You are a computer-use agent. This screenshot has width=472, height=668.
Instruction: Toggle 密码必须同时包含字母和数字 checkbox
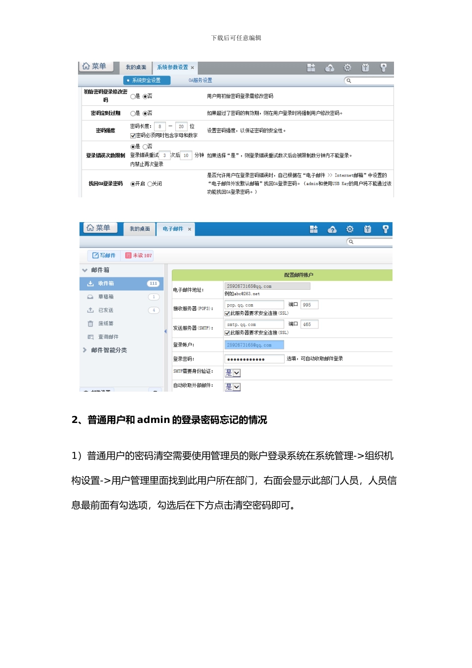point(133,135)
